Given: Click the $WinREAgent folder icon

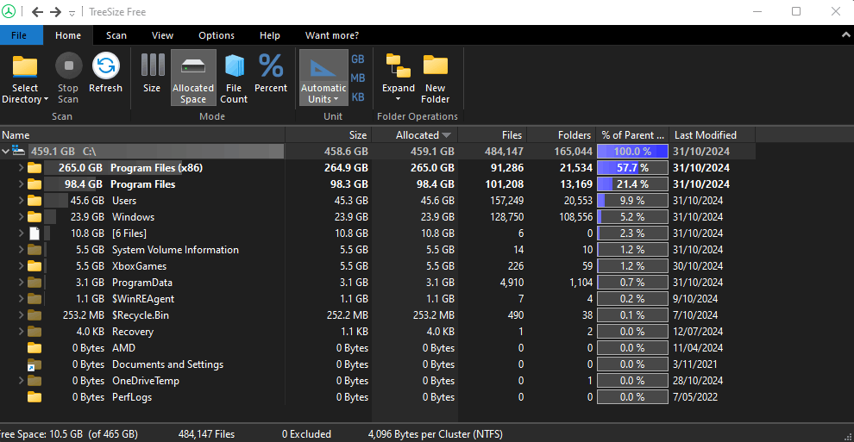Looking at the screenshot, I should [x=35, y=298].
